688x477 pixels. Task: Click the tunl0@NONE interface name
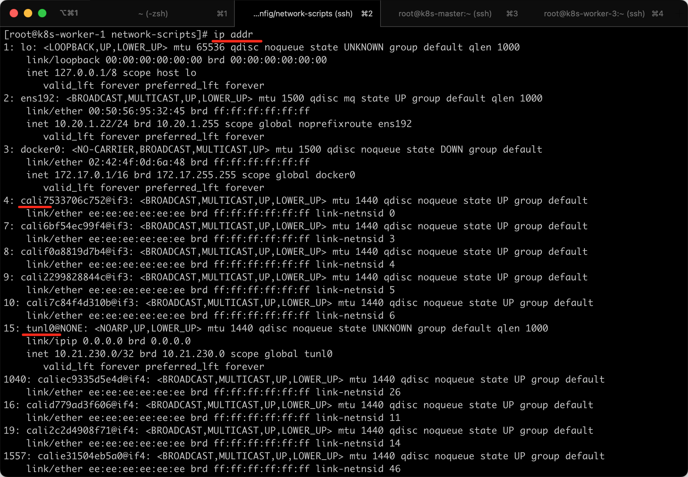(x=54, y=328)
